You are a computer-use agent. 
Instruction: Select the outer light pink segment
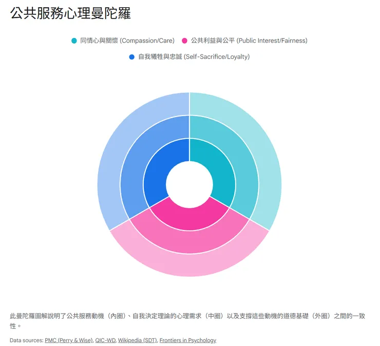[x=189, y=265]
